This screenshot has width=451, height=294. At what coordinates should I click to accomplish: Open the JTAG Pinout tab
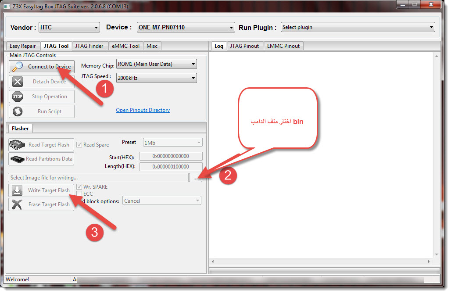pos(244,46)
